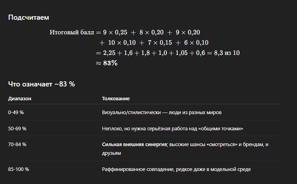Click the bold "Сильная внешняя синергия" text
297x184 pixels.
[134, 145]
